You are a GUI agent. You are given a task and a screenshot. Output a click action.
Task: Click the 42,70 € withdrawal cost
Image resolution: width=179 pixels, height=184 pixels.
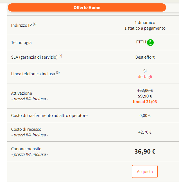pos(145,132)
